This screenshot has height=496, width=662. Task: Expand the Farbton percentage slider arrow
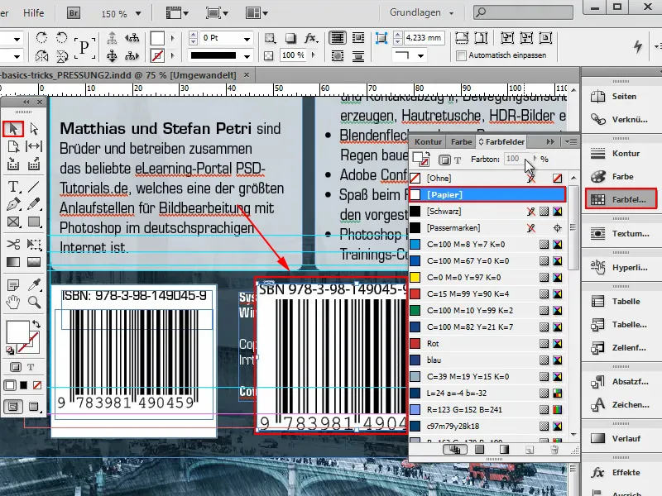[535, 159]
